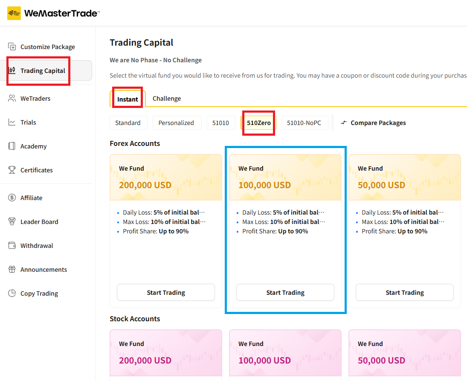467x381 pixels.
Task: Select the 51010-NoPC package type
Action: (x=304, y=123)
